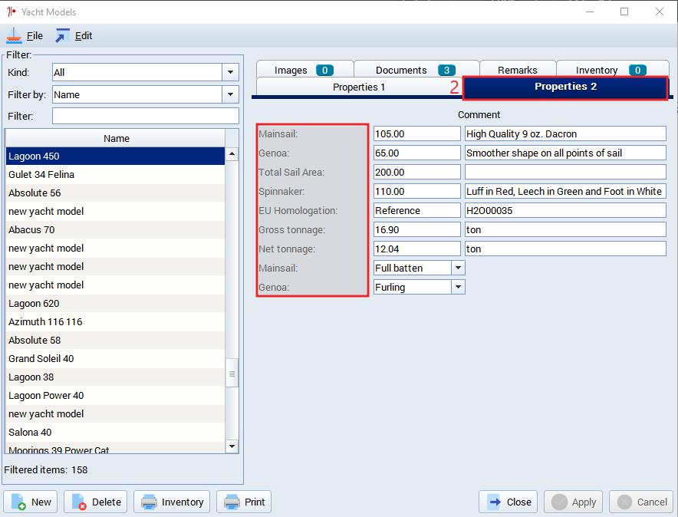Click the Full batten combo box
Image resolution: width=678 pixels, height=517 pixels.
click(419, 268)
